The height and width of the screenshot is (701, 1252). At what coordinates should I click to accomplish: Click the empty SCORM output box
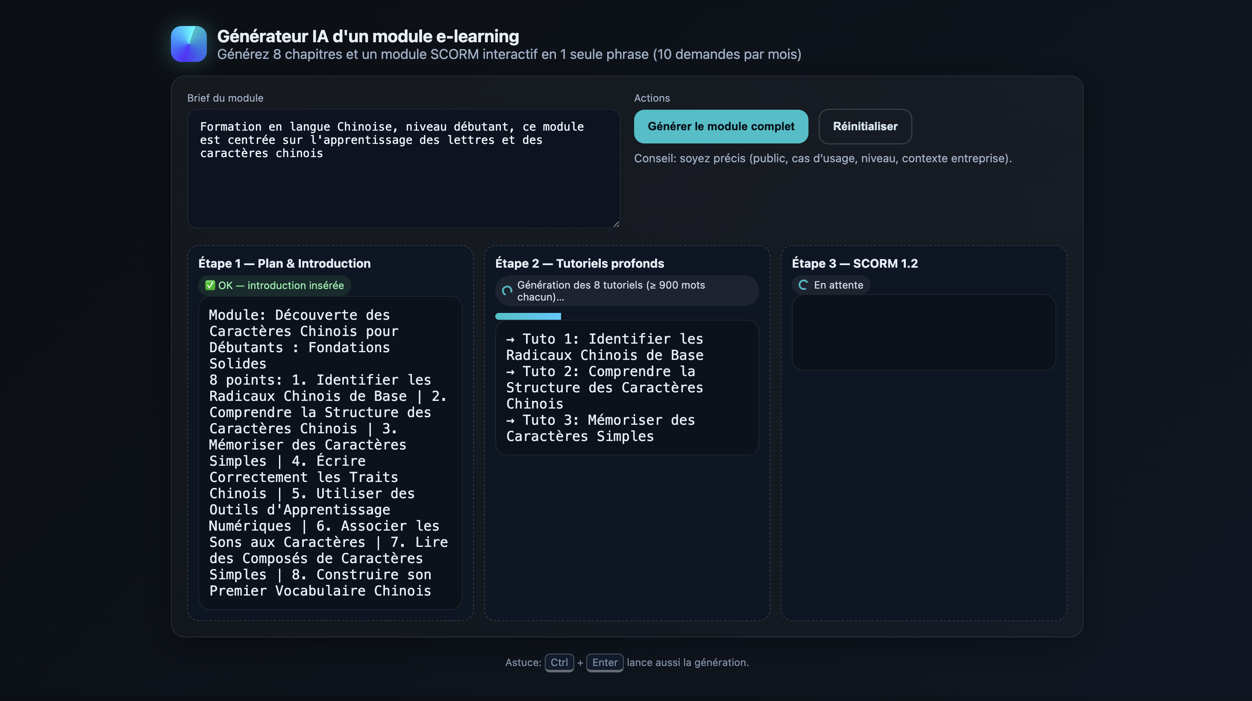tap(923, 333)
